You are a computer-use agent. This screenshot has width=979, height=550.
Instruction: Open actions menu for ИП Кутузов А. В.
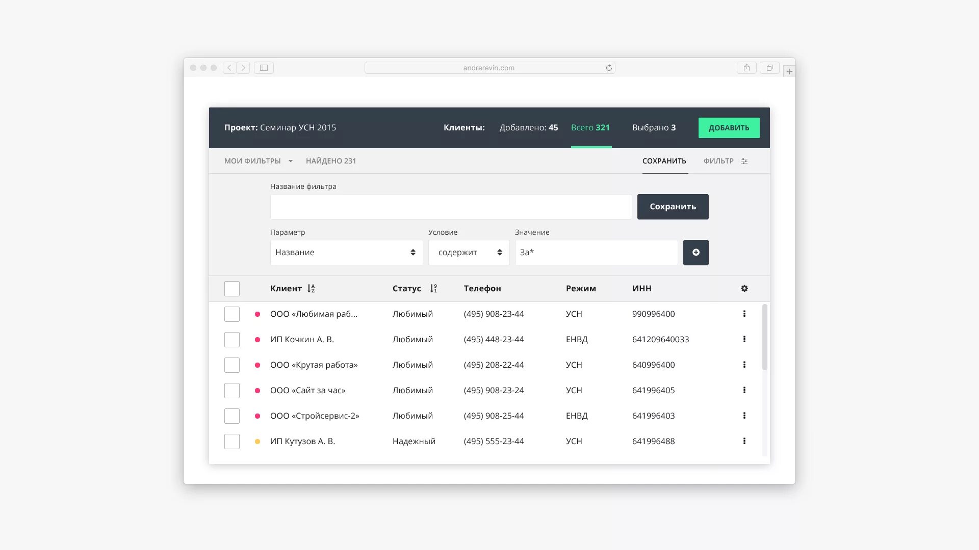pyautogui.click(x=744, y=442)
